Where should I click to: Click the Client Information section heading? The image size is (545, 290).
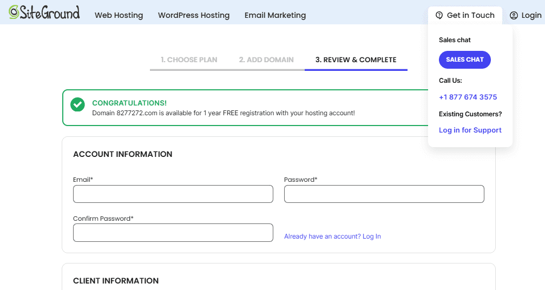click(116, 281)
